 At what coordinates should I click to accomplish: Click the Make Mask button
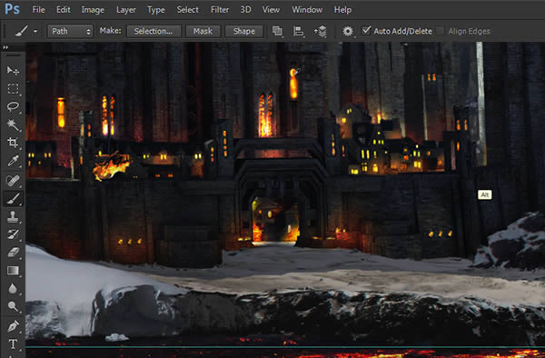coord(203,31)
